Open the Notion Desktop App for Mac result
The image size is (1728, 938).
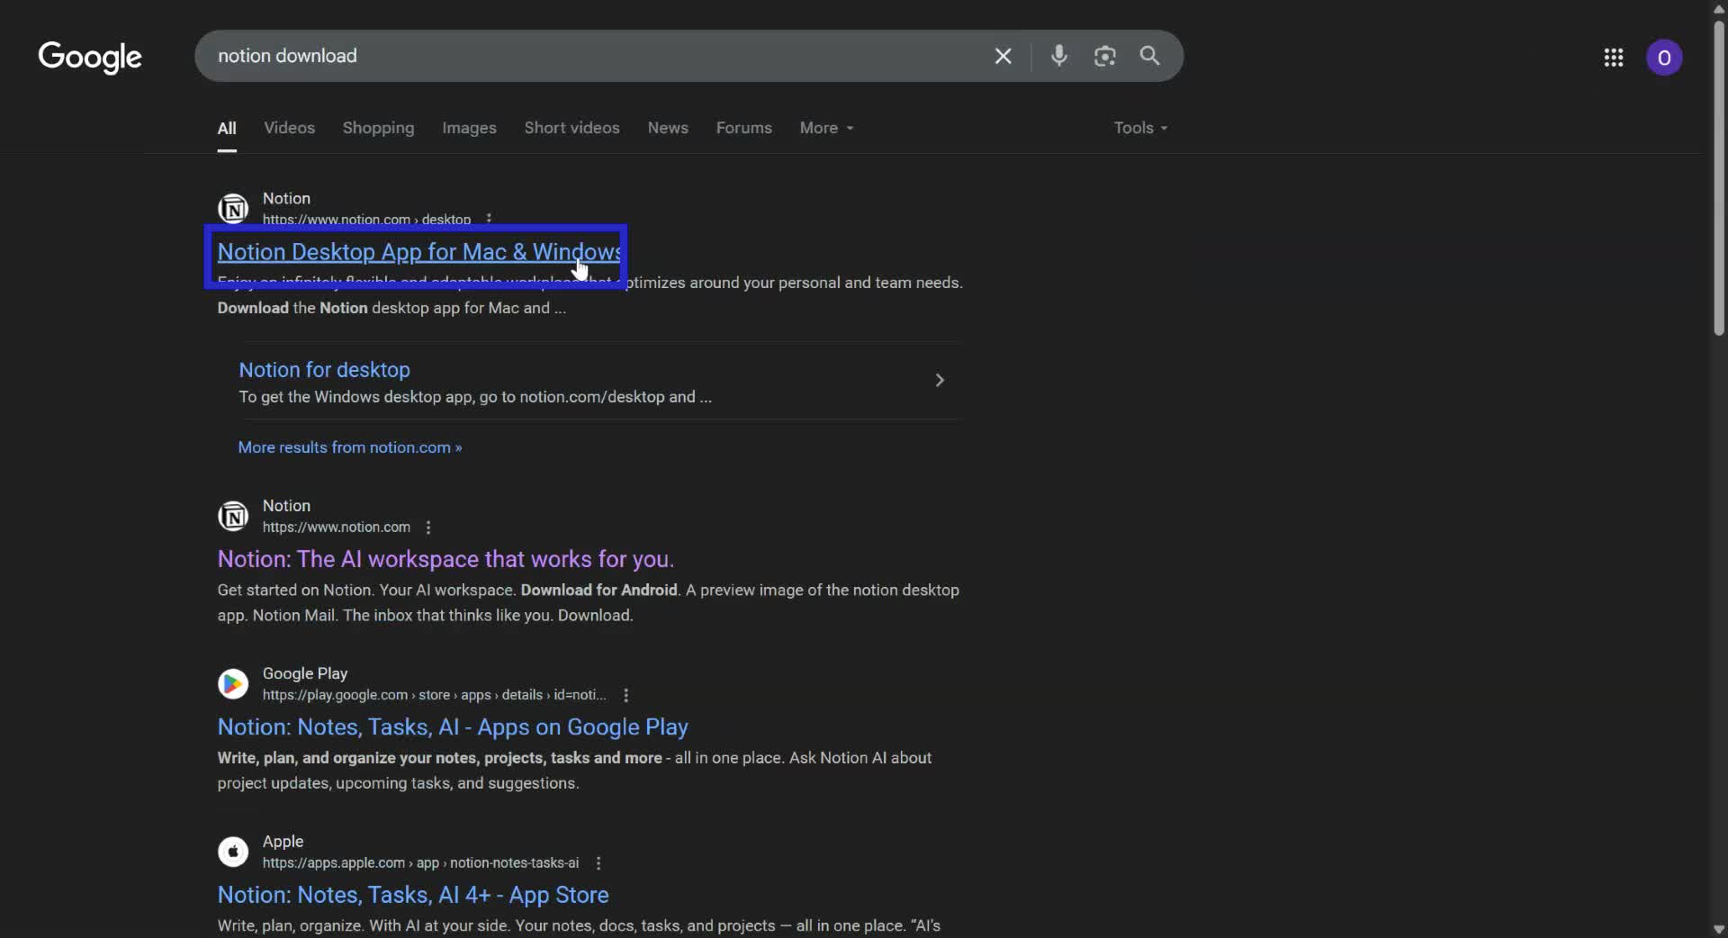(x=418, y=252)
